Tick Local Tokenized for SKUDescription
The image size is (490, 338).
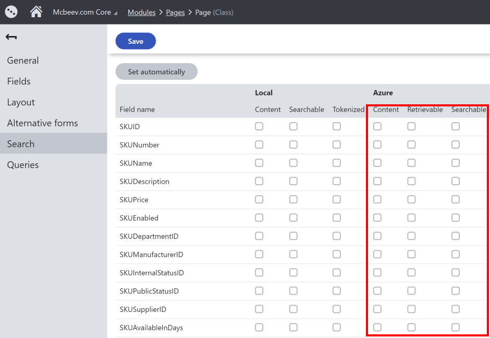pos(337,181)
